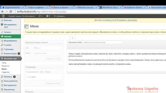Click the plus tab to add a new menu
This screenshot has height=93, width=166.
[x=73, y=38]
